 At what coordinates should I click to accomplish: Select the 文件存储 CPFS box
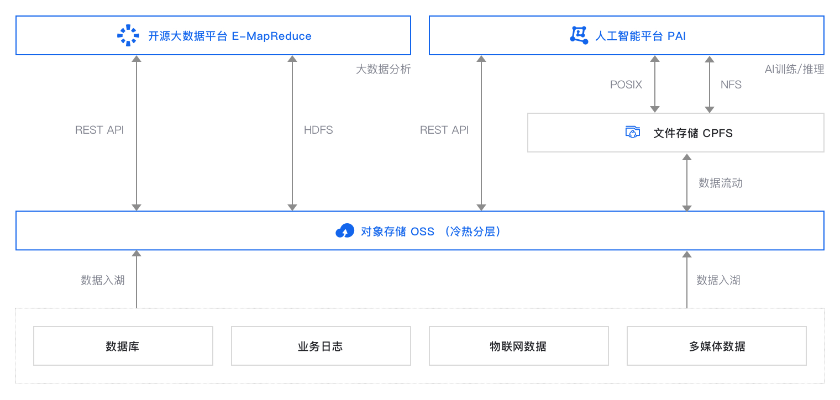pos(676,133)
